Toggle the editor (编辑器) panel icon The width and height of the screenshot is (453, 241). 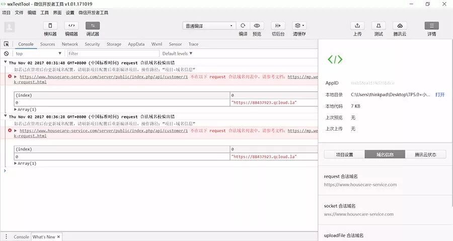coord(71,25)
